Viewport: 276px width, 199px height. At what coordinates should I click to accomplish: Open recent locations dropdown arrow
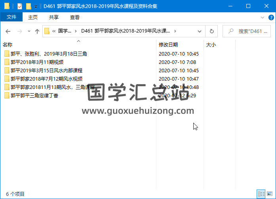[x=29, y=31]
